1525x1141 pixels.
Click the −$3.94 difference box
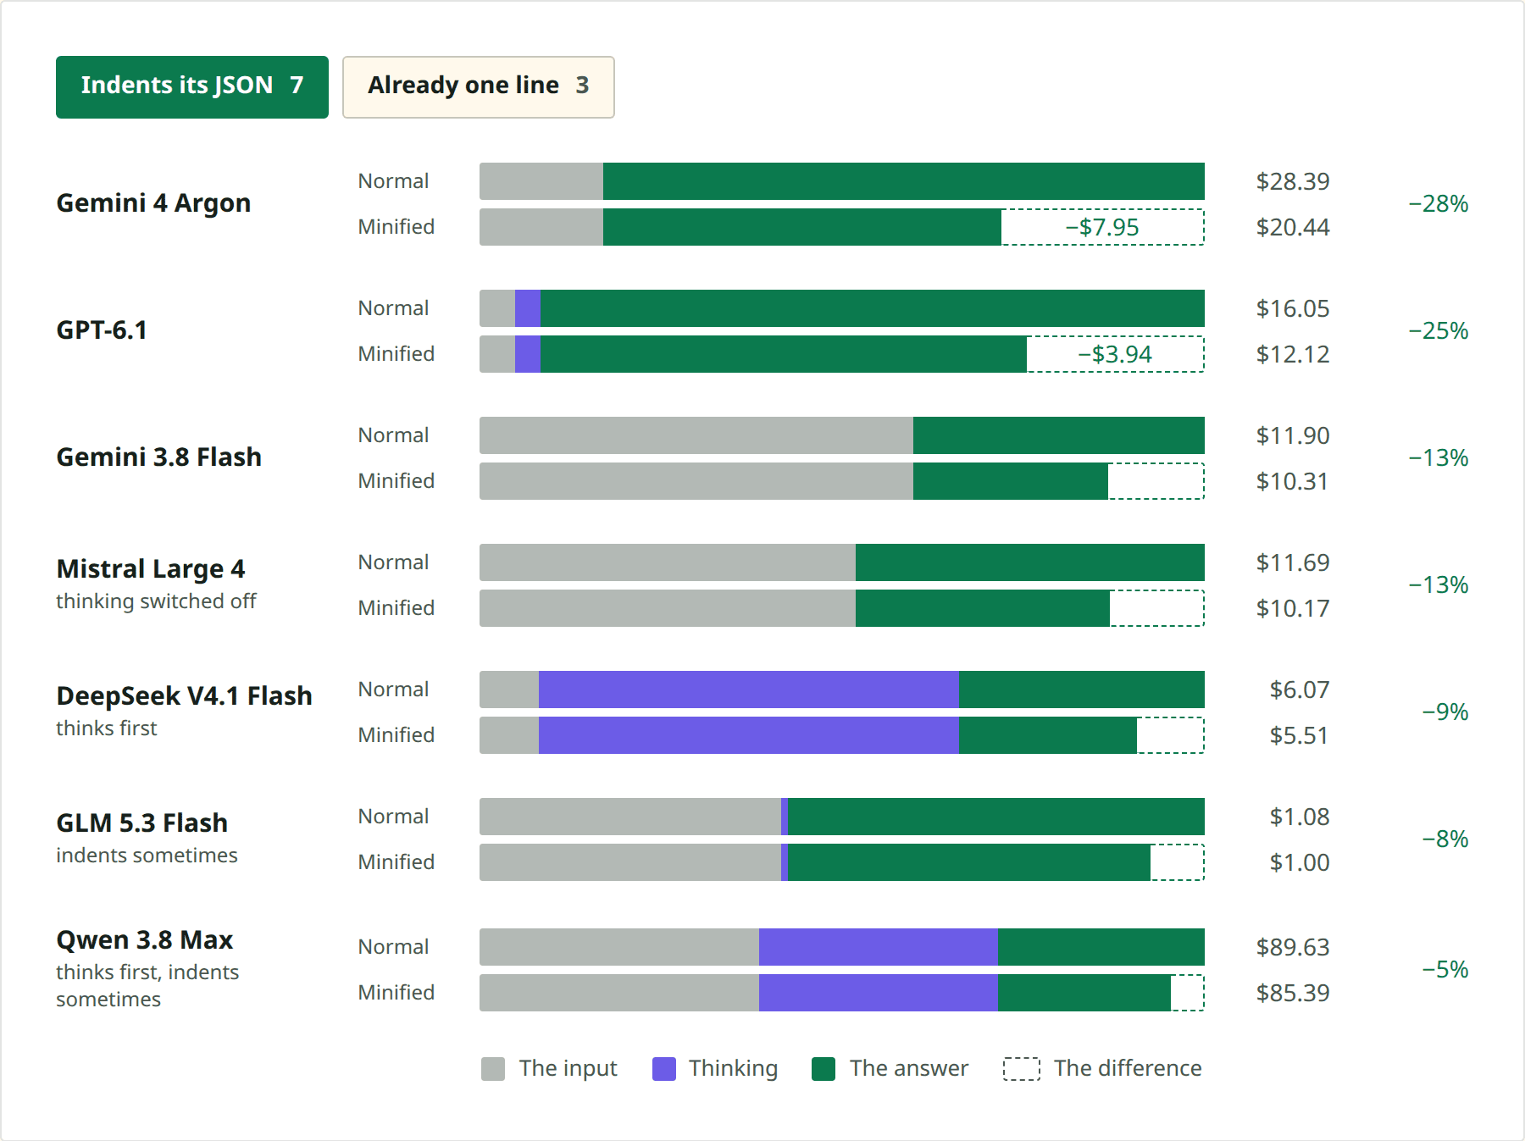[x=1115, y=354]
